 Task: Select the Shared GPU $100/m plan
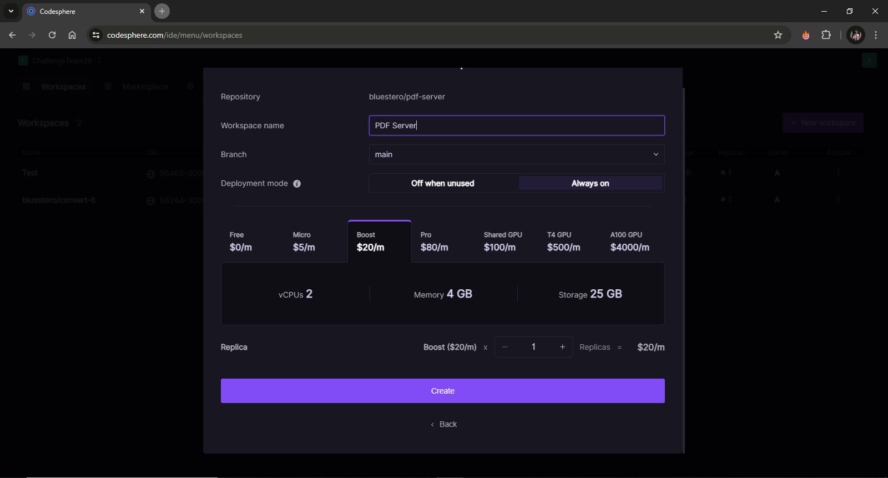506,241
